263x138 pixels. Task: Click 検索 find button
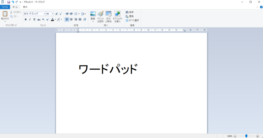[129, 12]
